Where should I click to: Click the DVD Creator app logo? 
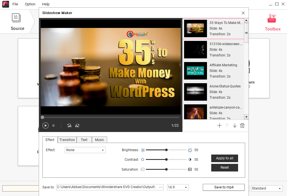pyautogui.click(x=6, y=4)
